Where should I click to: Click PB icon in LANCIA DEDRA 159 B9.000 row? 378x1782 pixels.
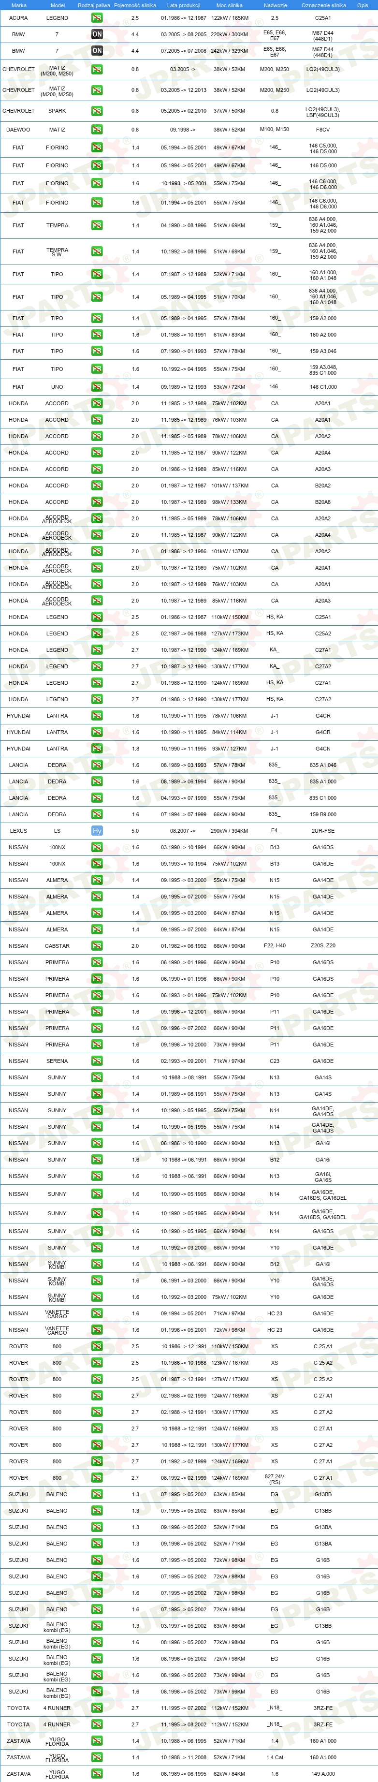[97, 814]
